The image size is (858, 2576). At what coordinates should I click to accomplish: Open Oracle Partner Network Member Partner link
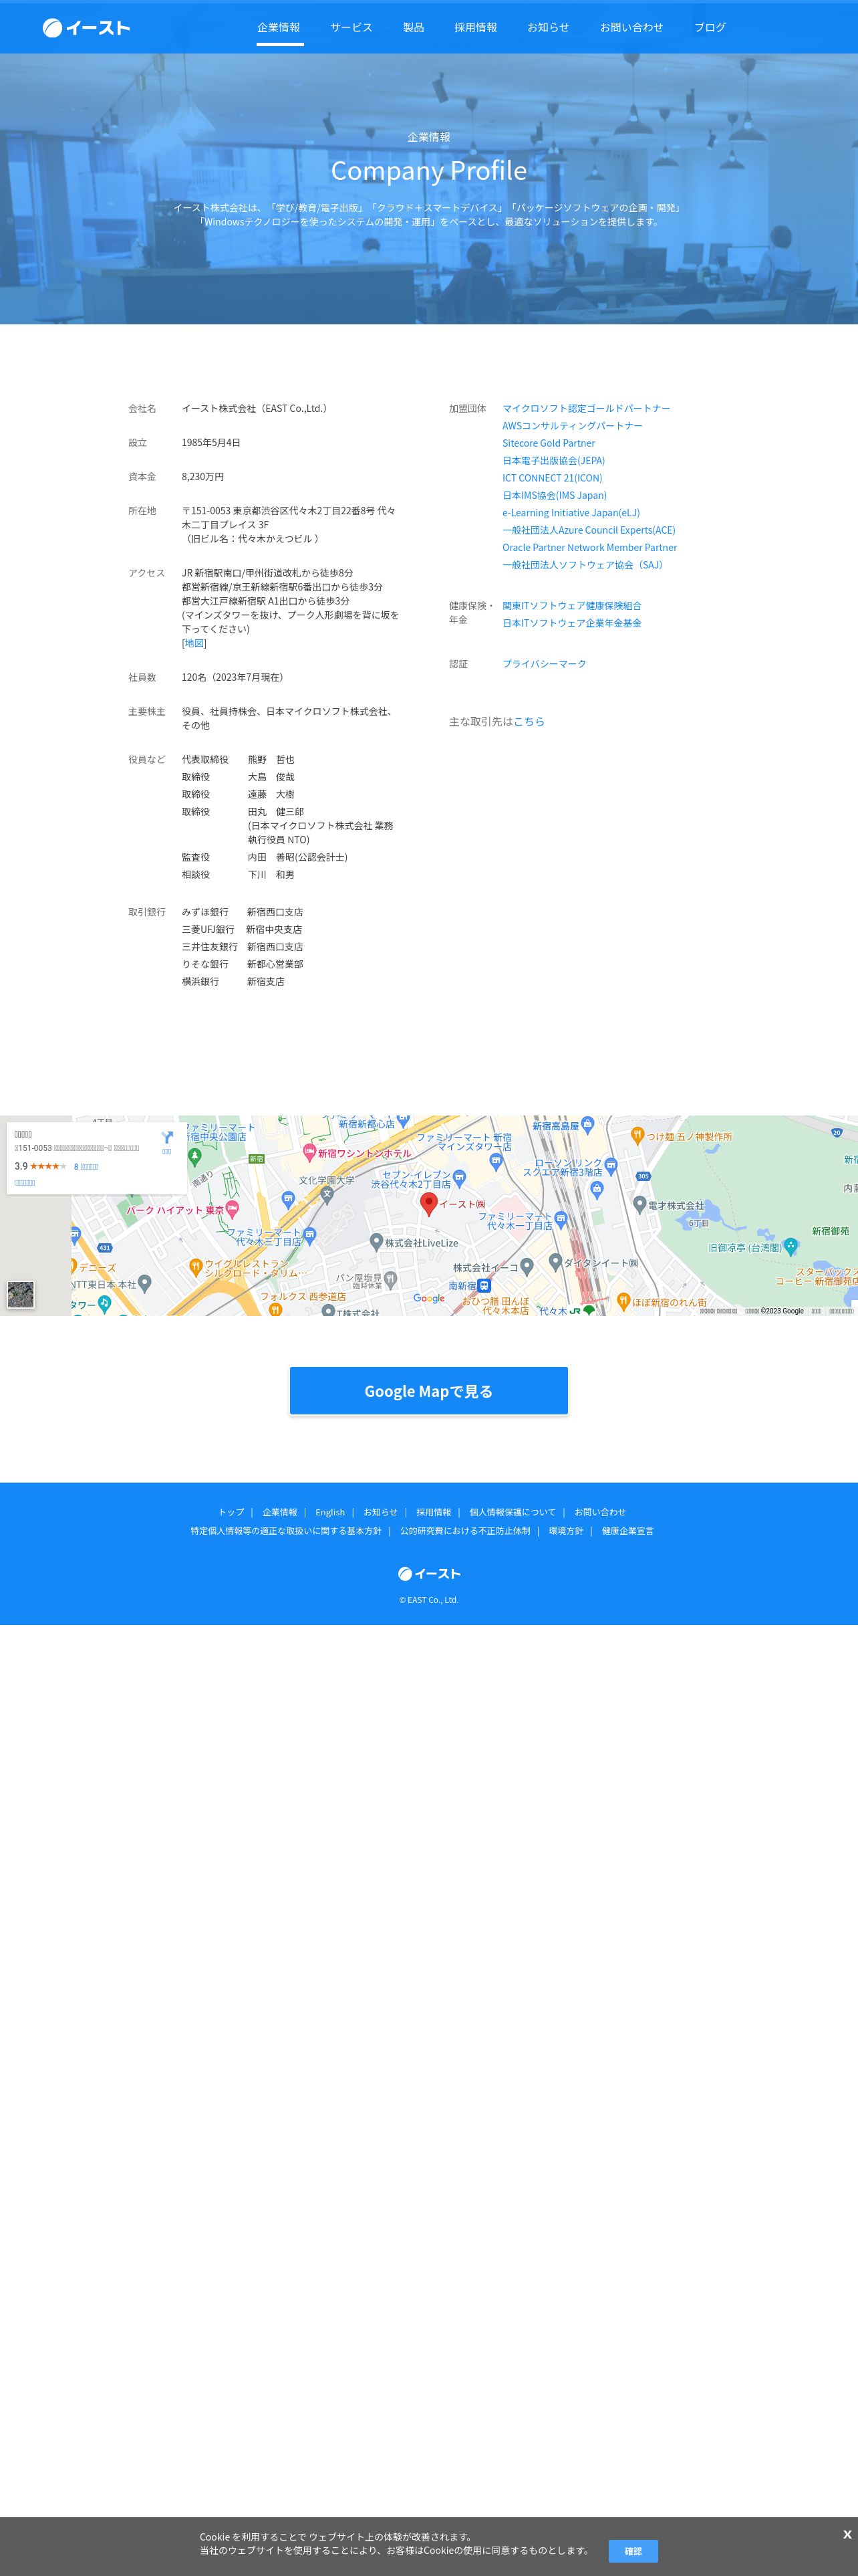(589, 547)
